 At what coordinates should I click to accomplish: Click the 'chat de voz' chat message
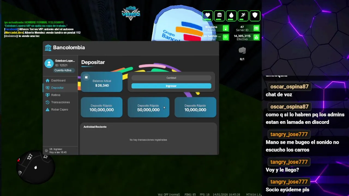[x=279, y=95]
